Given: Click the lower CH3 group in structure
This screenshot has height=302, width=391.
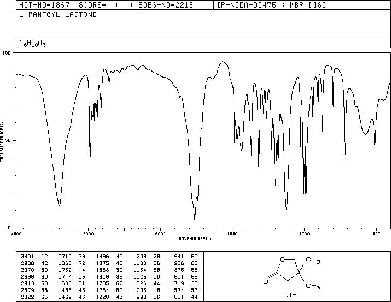Looking at the screenshot, I should 313,286.
